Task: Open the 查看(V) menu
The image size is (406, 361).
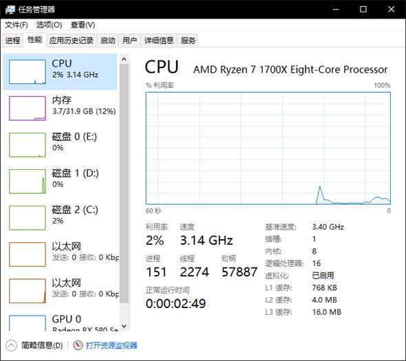Action: (83, 25)
